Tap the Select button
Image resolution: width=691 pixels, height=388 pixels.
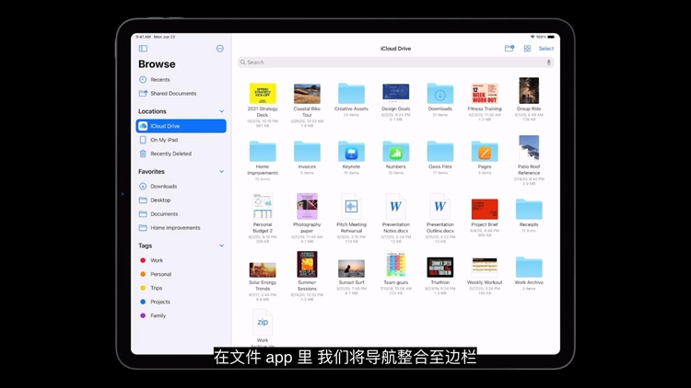546,49
